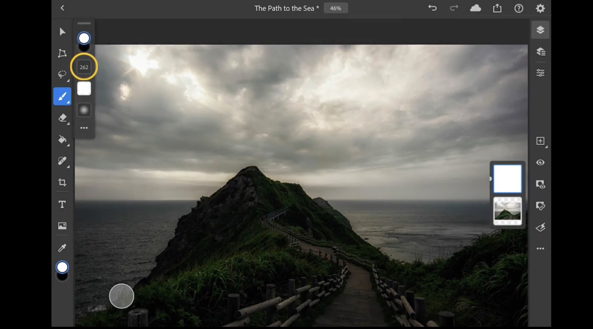Show compact layer view

coord(540,30)
